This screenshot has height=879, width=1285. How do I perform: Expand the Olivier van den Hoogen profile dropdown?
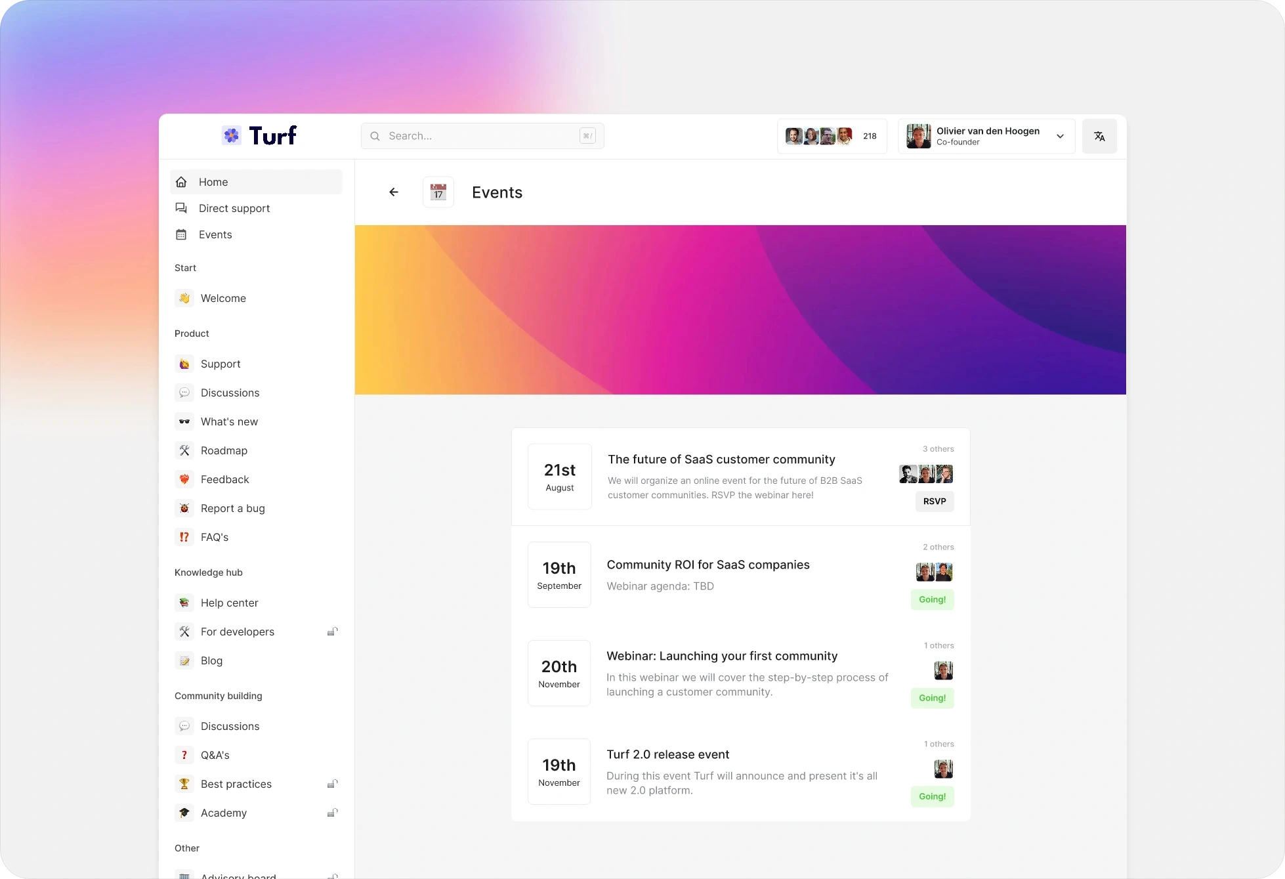pyautogui.click(x=1060, y=136)
